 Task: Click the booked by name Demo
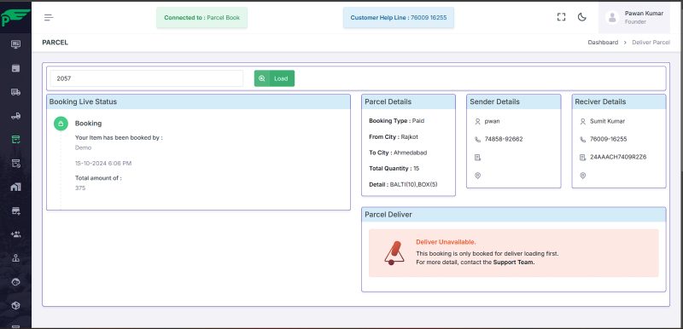tap(83, 147)
